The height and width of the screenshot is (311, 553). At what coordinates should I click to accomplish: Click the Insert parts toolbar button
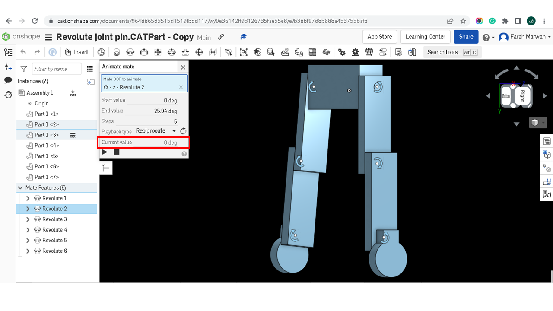pyautogui.click(x=76, y=52)
